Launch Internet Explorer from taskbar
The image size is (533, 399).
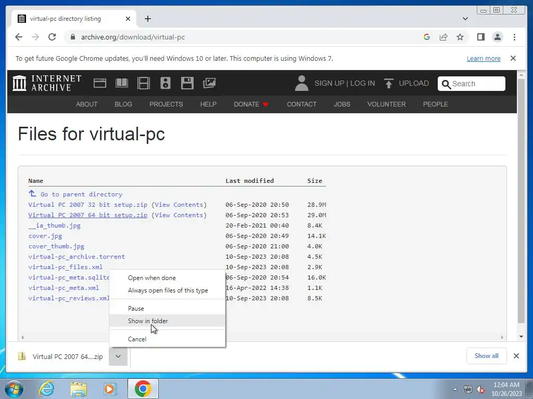46,389
